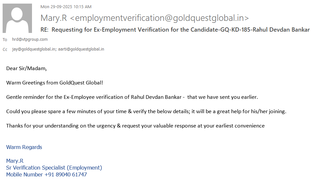Click the Cc field label
The height and width of the screenshot is (180, 314).
(5, 50)
